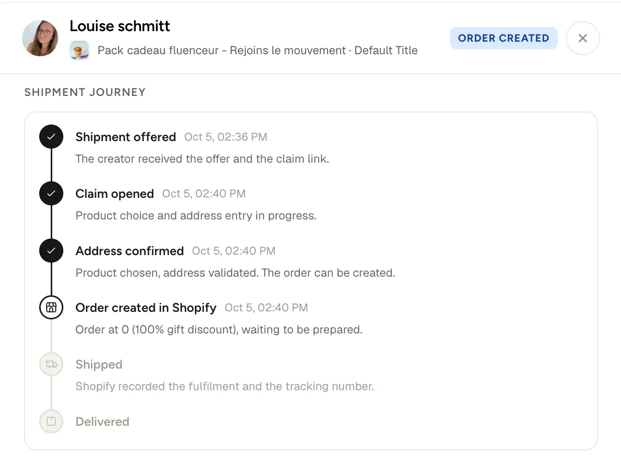
Task: Click the Shipped truck icon
Action: tap(51, 365)
